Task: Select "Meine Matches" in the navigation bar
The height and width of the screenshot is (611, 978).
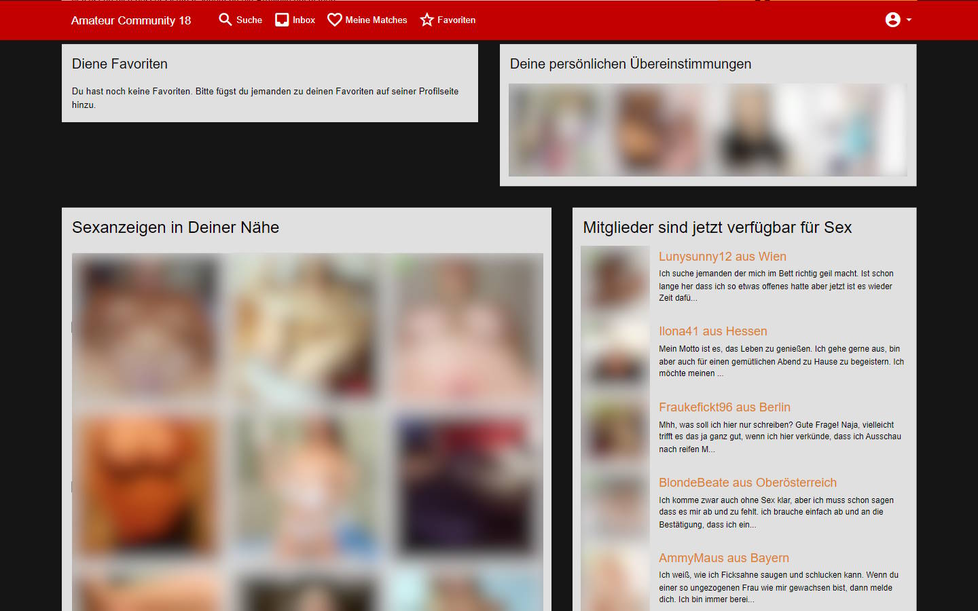Action: pos(376,20)
